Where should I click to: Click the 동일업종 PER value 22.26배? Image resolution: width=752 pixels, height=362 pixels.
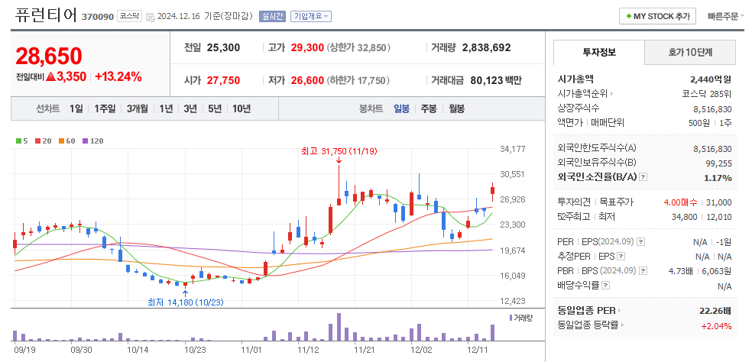pos(715,311)
